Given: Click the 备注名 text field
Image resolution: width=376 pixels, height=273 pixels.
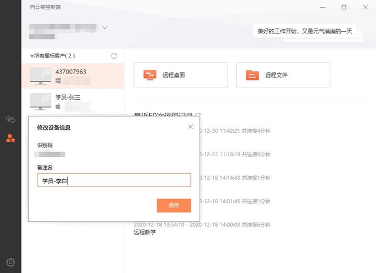Looking at the screenshot, I should pyautogui.click(x=114, y=180).
